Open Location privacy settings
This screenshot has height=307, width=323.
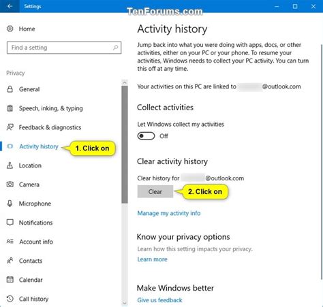30,165
